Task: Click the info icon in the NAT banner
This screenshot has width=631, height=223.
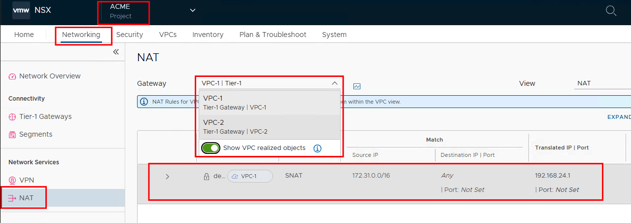Action: [144, 102]
